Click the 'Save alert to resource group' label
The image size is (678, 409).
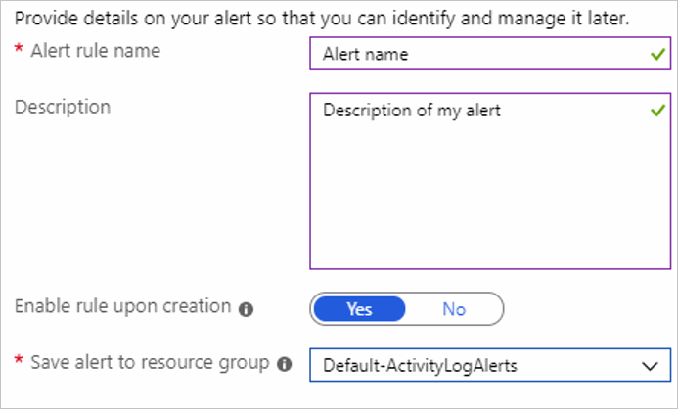tap(150, 363)
